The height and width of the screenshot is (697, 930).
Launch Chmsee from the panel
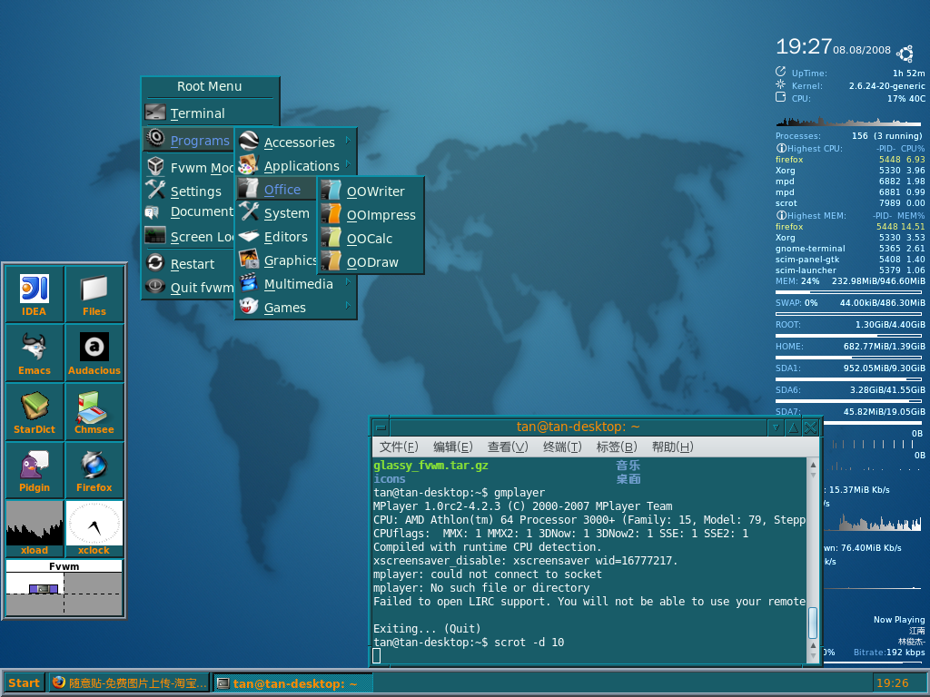pos(94,412)
